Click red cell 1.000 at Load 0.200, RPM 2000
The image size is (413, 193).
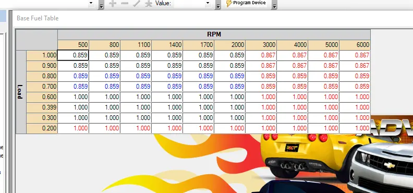(x=230, y=128)
